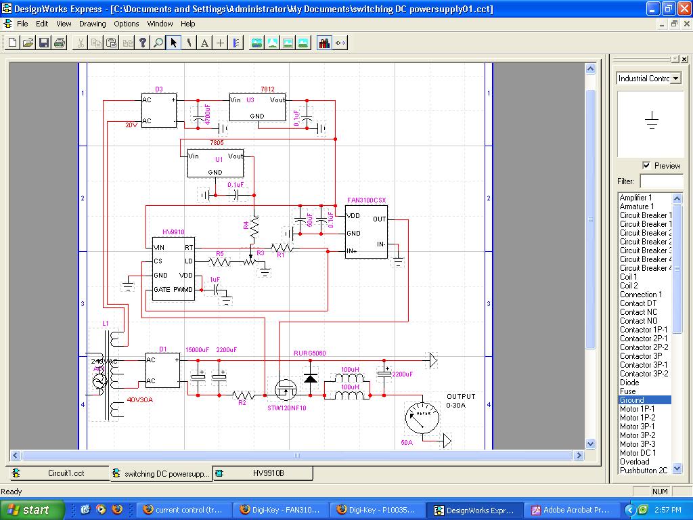Click the connector arrow toolbar icon
The width and height of the screenshot is (693, 520).
[x=340, y=43]
